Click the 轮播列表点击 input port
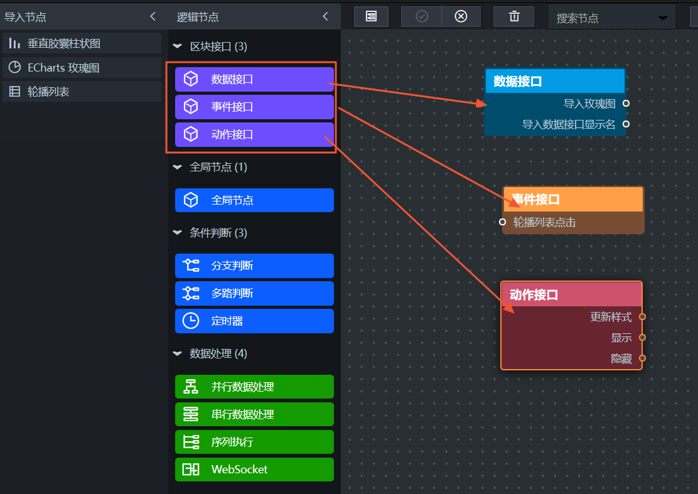698x494 pixels. [x=503, y=222]
